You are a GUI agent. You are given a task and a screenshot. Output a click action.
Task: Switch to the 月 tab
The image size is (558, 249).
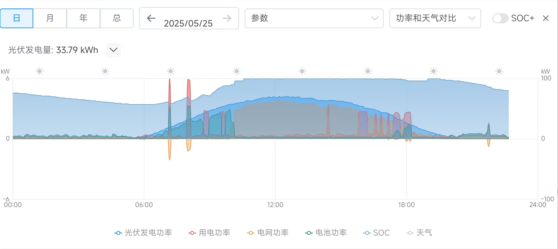coord(50,18)
